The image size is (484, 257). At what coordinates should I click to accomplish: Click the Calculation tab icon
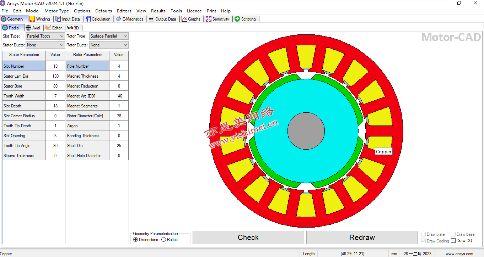tap(88, 19)
